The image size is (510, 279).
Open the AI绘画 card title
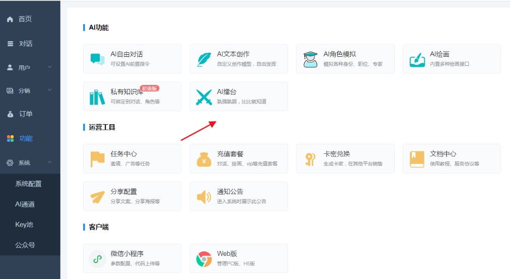[439, 54]
